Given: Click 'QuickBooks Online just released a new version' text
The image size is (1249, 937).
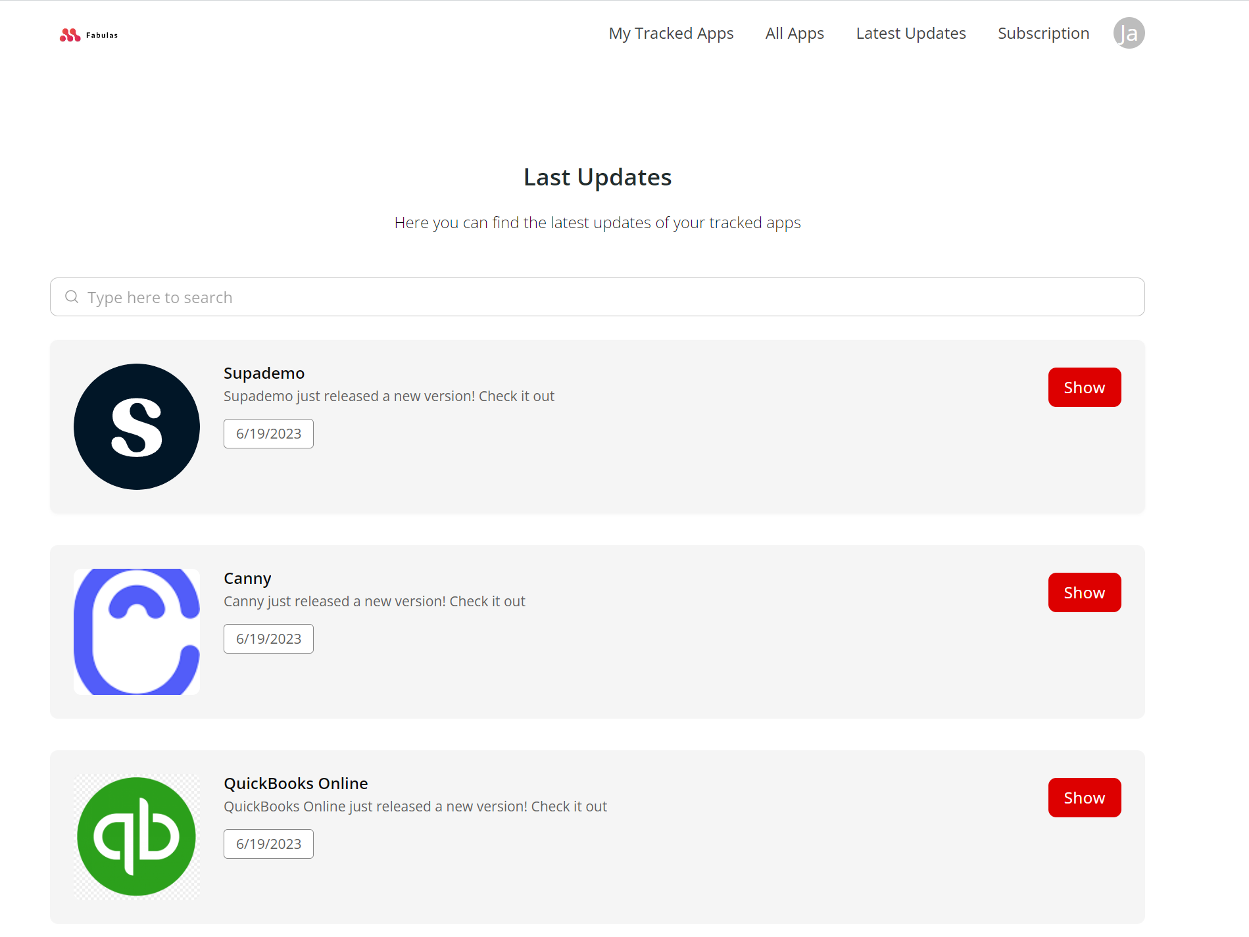Looking at the screenshot, I should pos(415,807).
